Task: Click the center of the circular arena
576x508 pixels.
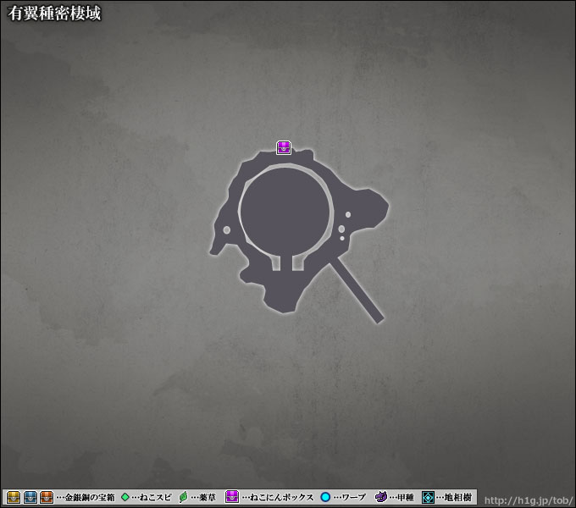Action: tap(284, 210)
